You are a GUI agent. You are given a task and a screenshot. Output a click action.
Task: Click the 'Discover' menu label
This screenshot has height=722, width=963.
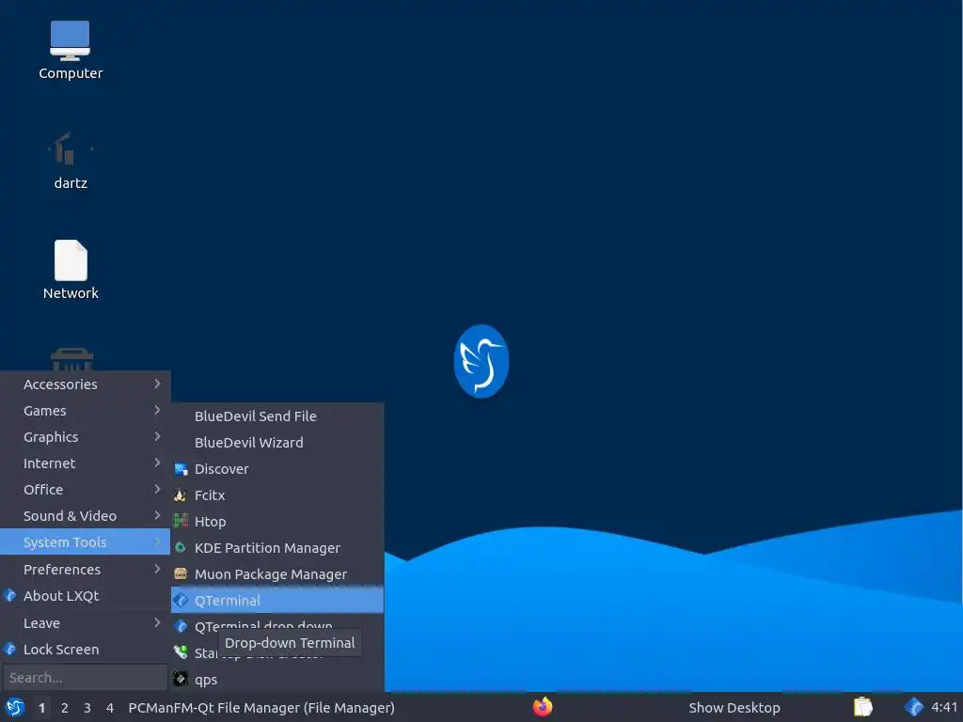(221, 469)
